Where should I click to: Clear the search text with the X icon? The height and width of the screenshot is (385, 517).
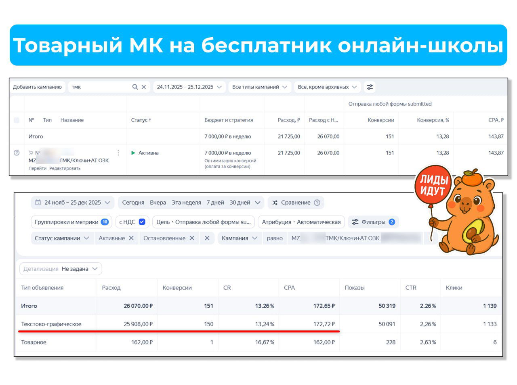(x=144, y=87)
